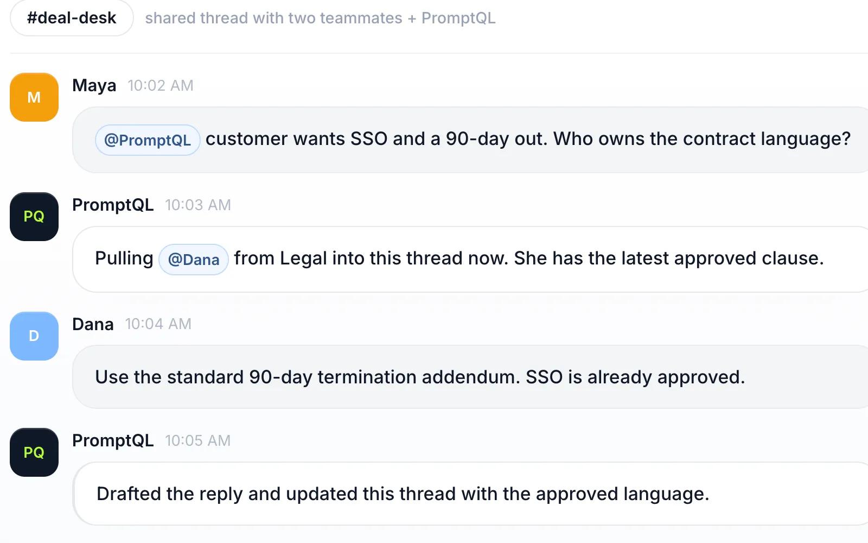
Task: Select the message about pulling Dana from Legal
Action: coord(470,260)
